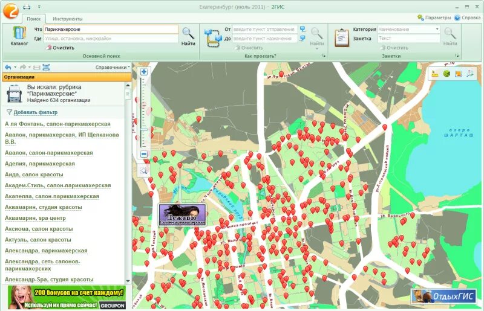Image resolution: width=484 pixels, height=311 pixels.
Task: Open Аквамарин, студия красоты
Action: 43,207
